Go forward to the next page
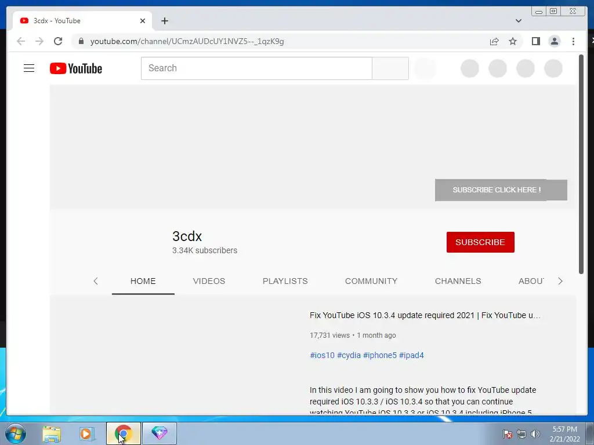594x445 pixels. pyautogui.click(x=39, y=41)
